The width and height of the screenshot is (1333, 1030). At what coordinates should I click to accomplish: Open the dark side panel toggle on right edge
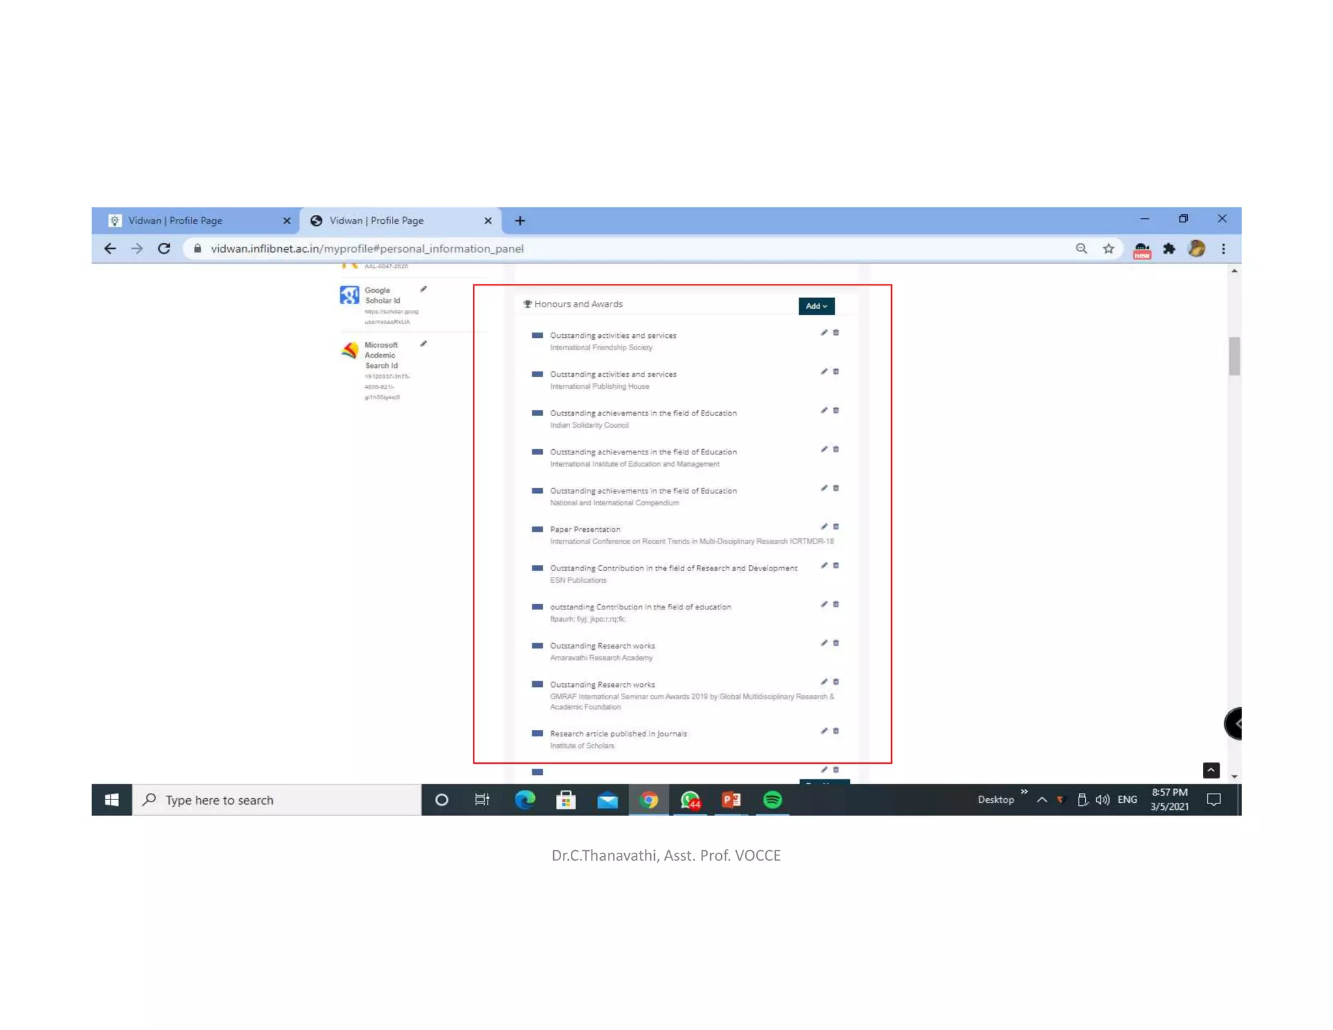pos(1233,723)
